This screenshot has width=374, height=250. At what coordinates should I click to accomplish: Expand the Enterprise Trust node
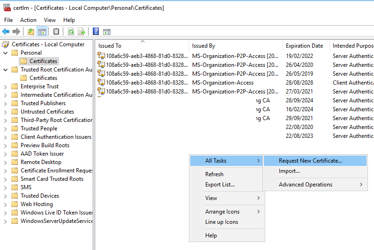pyautogui.click(x=5, y=87)
